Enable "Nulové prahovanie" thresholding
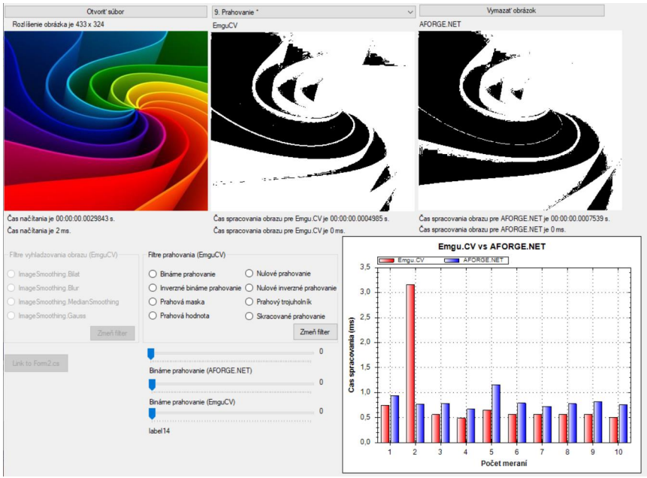647x478 pixels. 249,274
